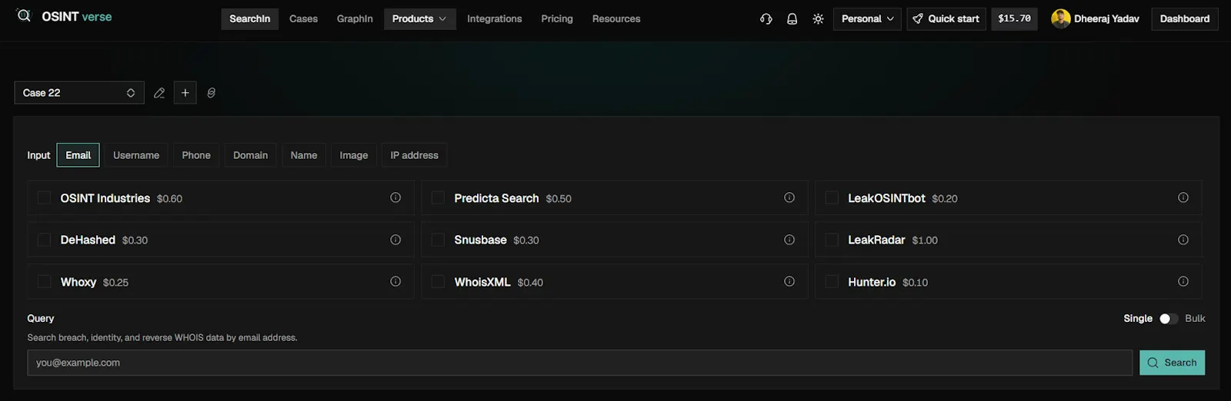Click the email query input field
The width and height of the screenshot is (1231, 401).
click(x=579, y=363)
